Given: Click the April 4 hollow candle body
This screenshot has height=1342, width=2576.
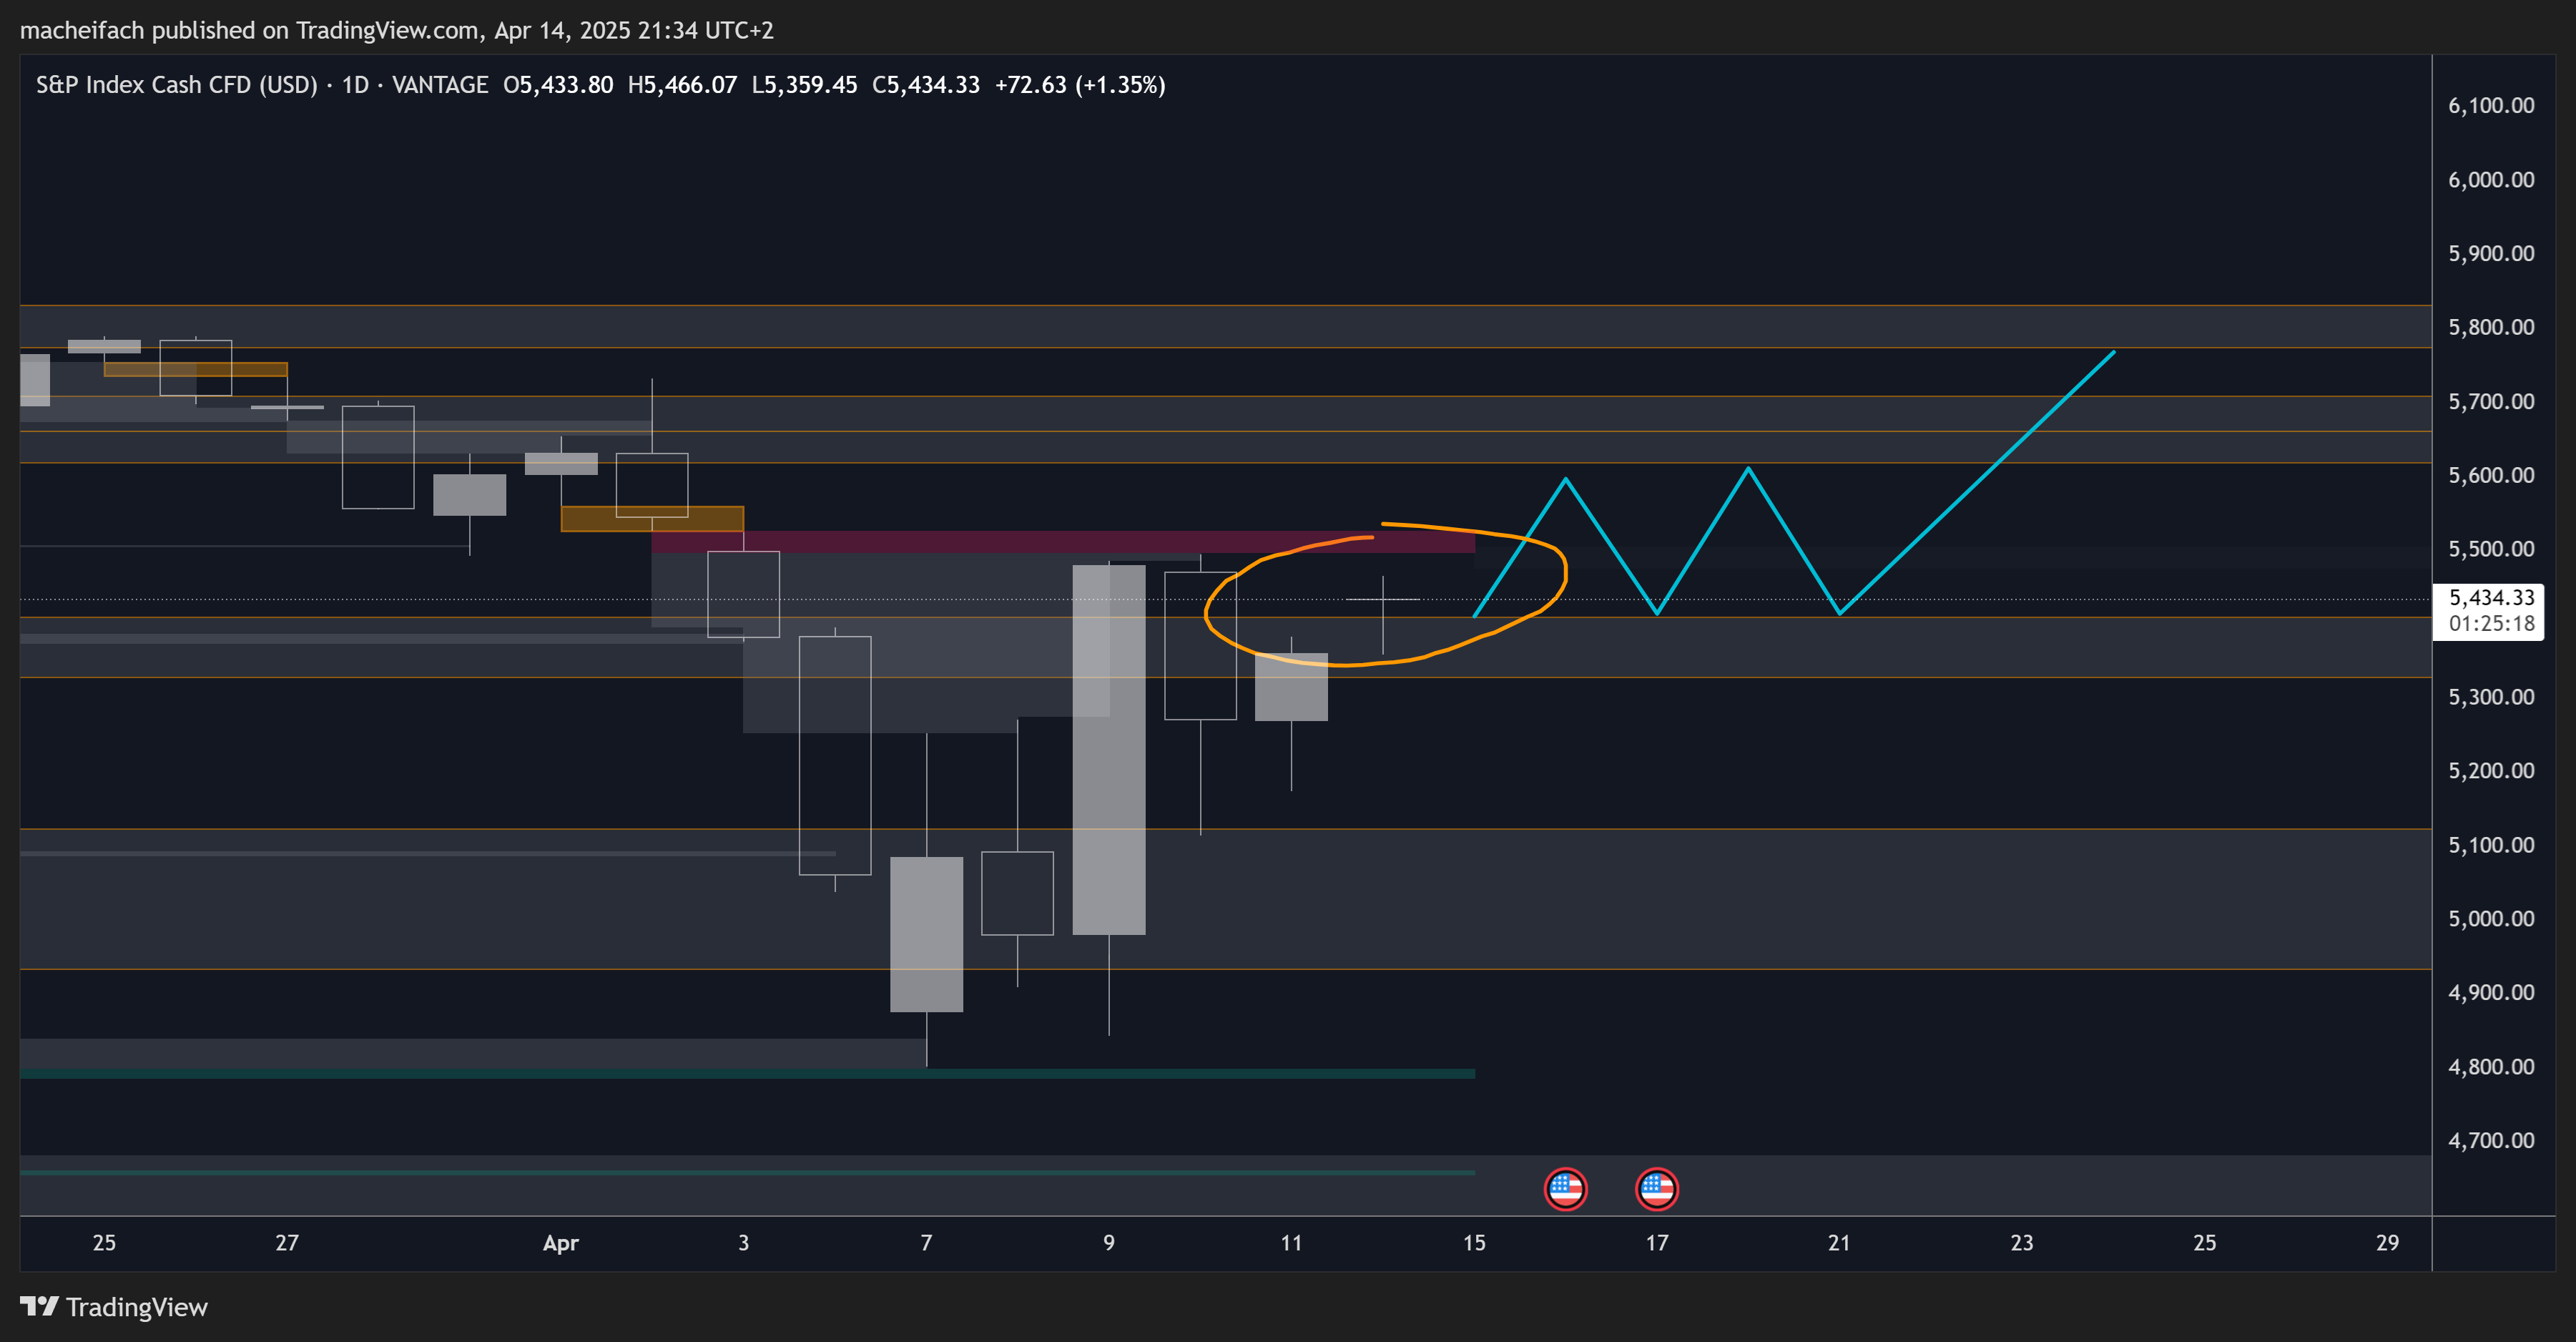Looking at the screenshot, I should tap(835, 755).
